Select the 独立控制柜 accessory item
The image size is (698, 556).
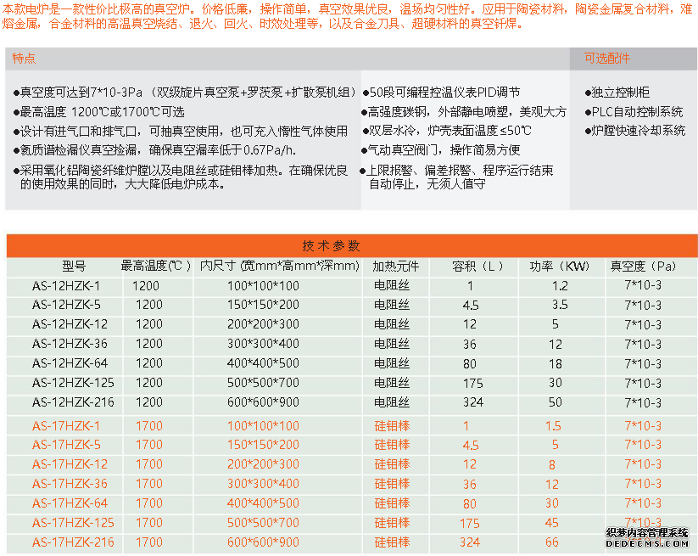[x=617, y=93]
